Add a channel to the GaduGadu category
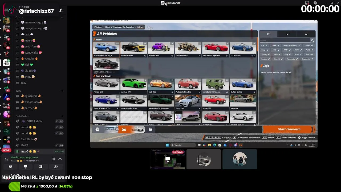 pyautogui.click(x=62, y=116)
